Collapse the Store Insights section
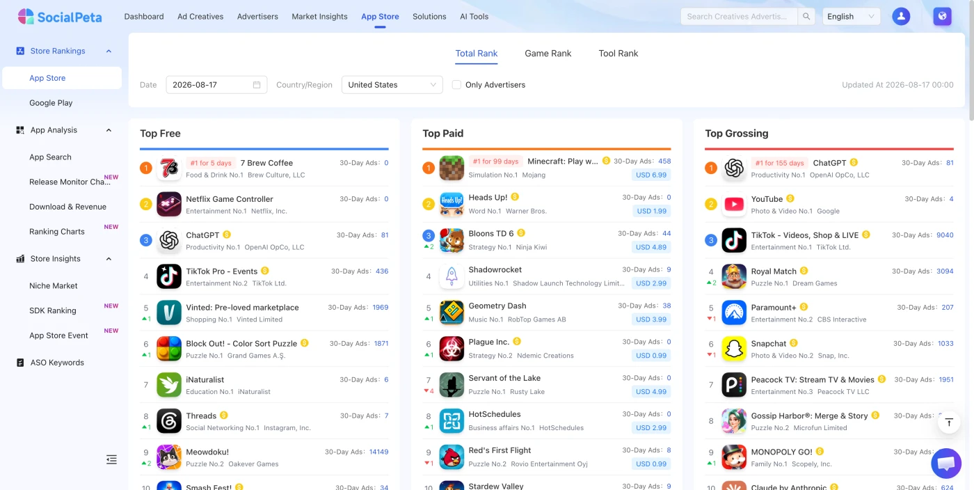This screenshot has width=974, height=490. click(x=109, y=259)
